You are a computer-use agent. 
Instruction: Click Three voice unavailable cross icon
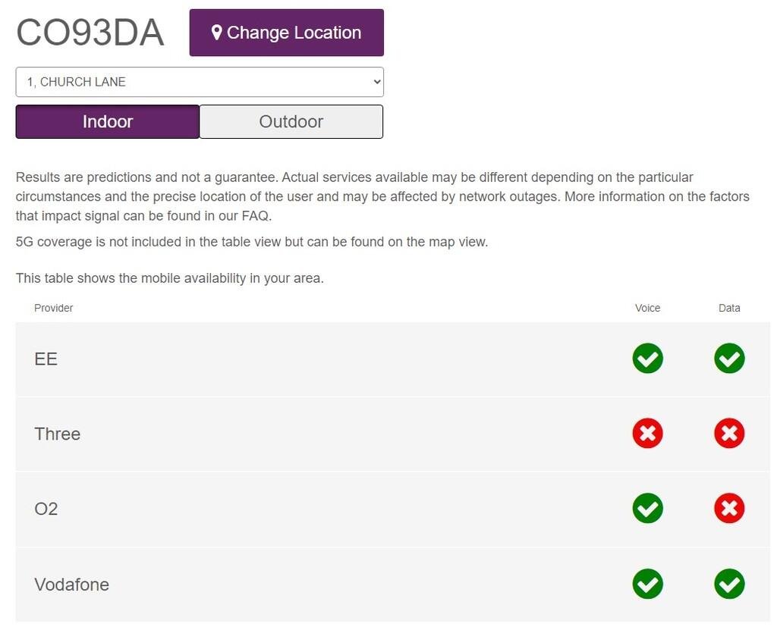pyautogui.click(x=647, y=434)
